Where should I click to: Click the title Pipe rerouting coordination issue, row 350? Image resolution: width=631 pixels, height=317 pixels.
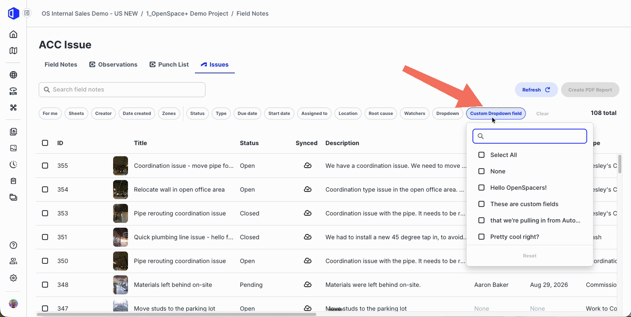coord(180,261)
